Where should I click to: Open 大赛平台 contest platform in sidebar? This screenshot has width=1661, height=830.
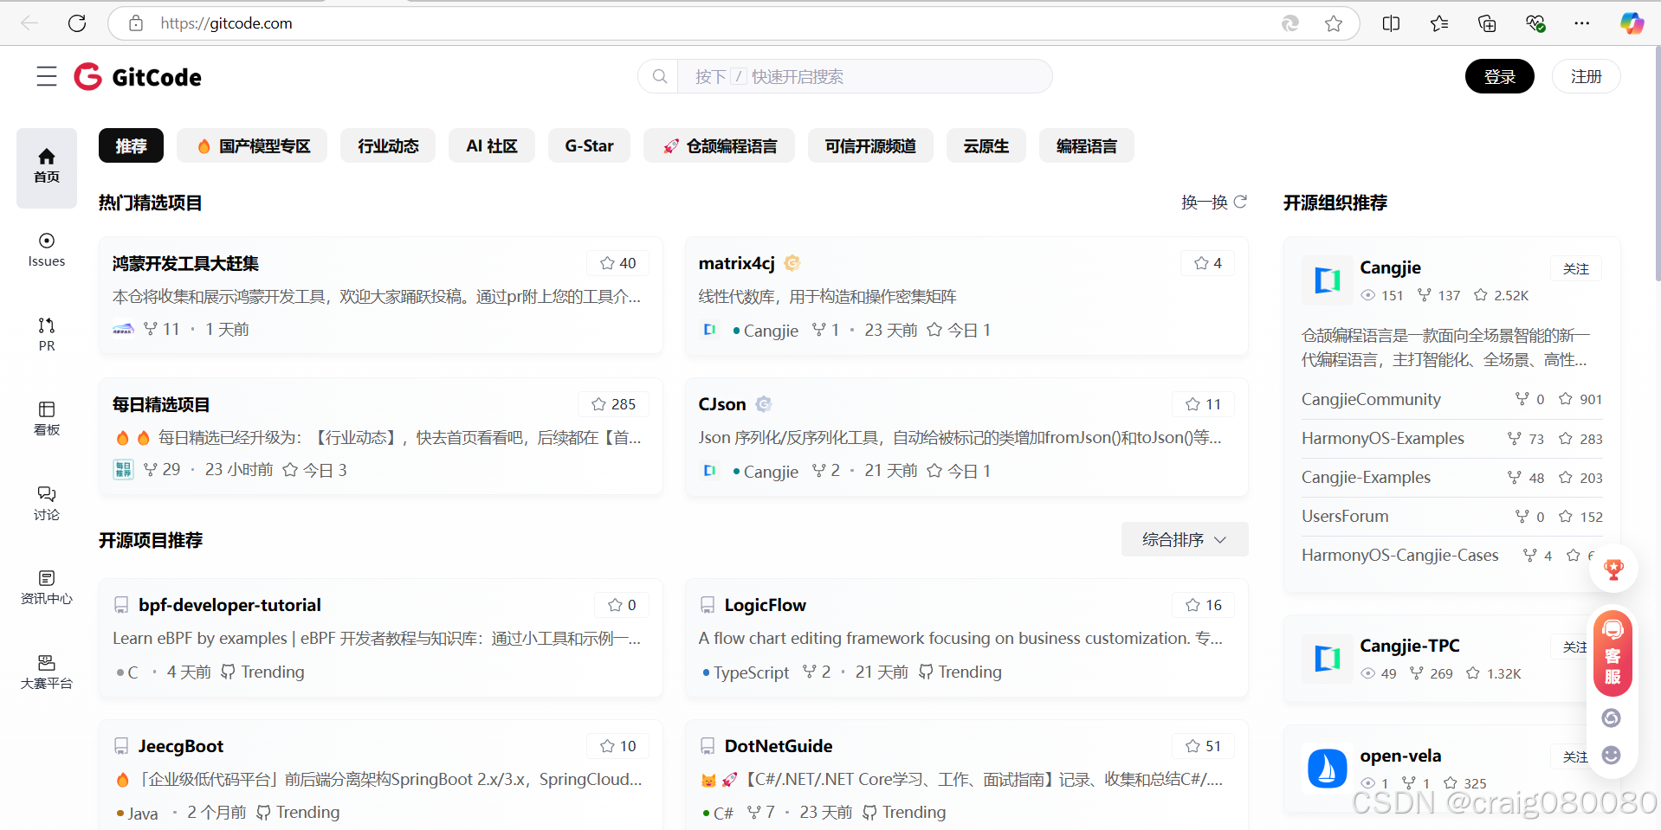pyautogui.click(x=47, y=672)
